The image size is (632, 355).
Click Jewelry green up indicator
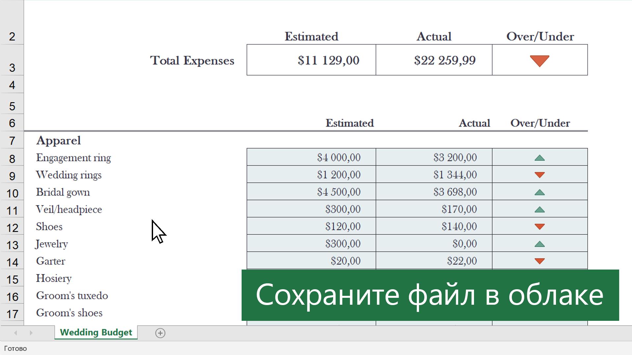pos(540,244)
